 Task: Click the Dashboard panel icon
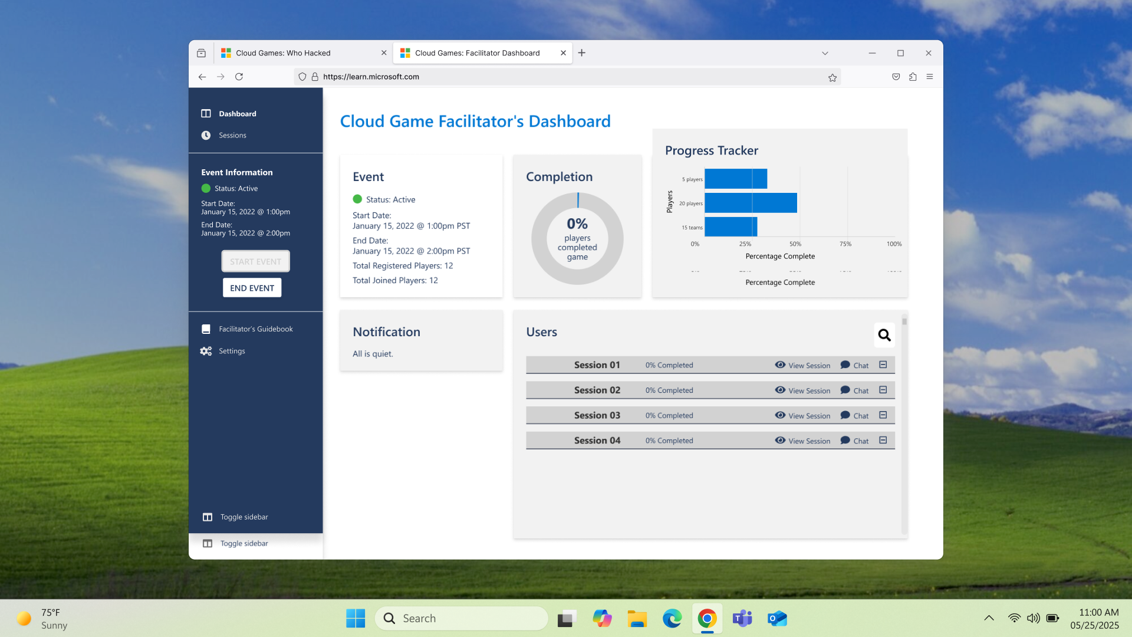click(206, 114)
